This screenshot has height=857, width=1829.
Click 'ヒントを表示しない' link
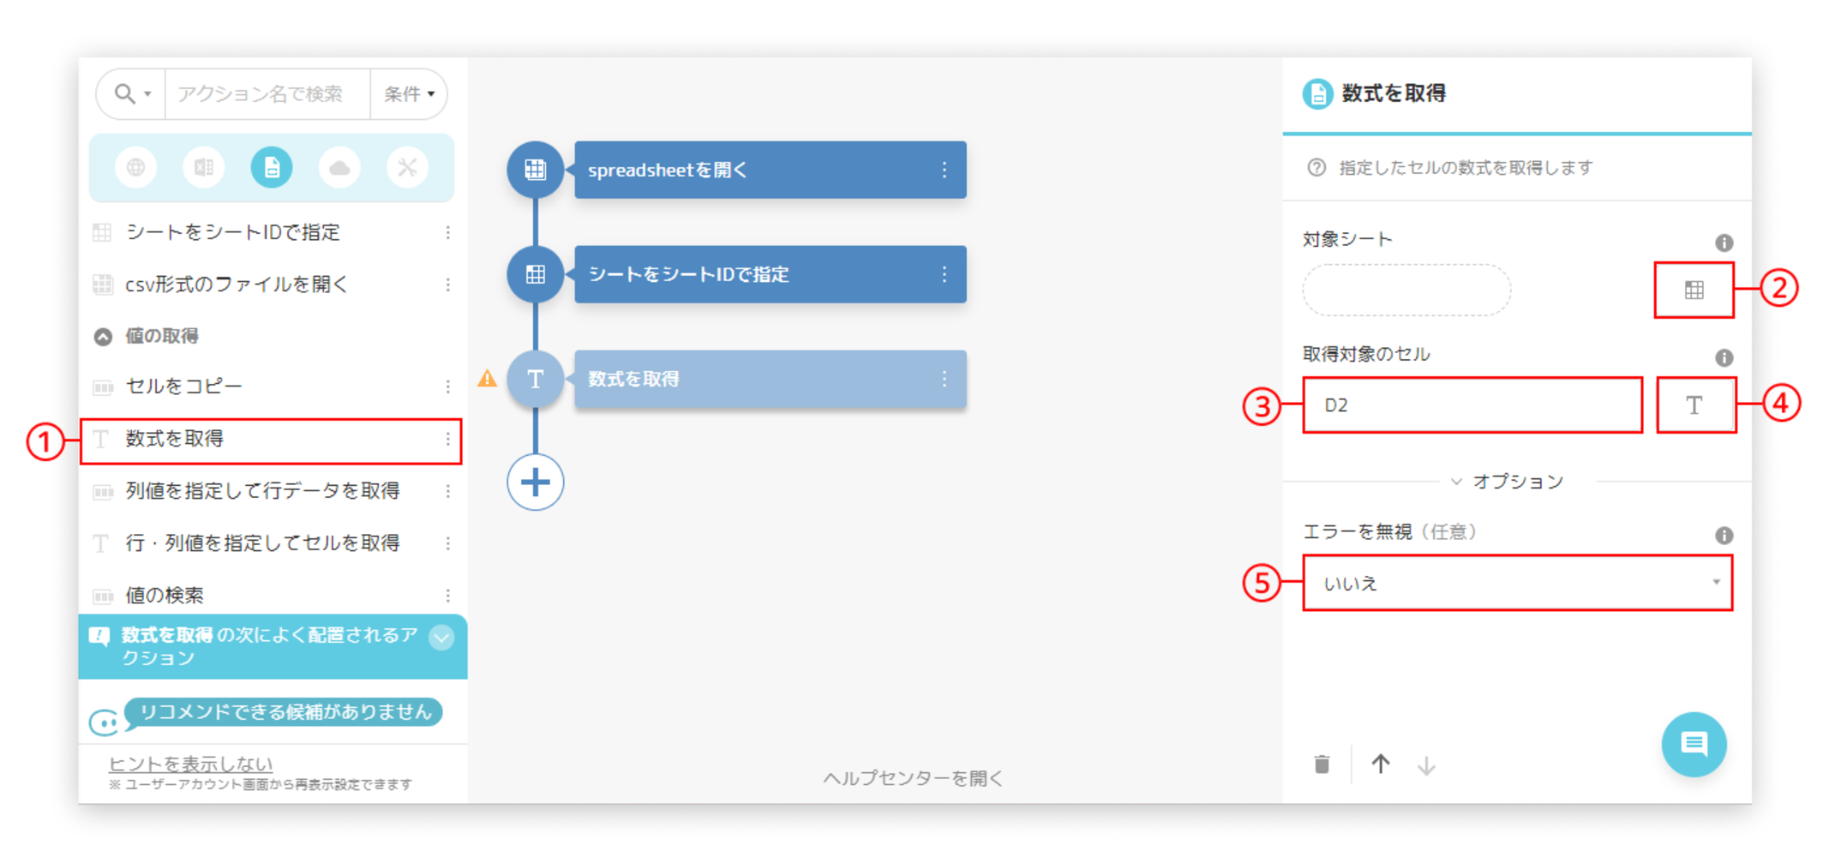(190, 764)
